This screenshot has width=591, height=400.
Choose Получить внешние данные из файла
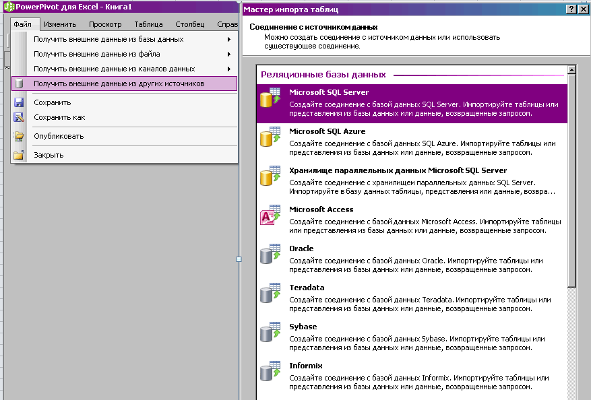(125, 54)
